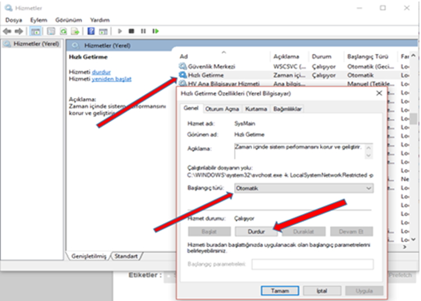Switch to the Genişletilmiş view tab
The image size is (421, 301).
[x=89, y=256]
